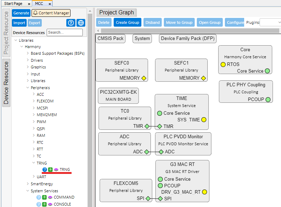Click green plus icon next to CONSOLE
Screen dimensions: 281x207
pos(45,204)
